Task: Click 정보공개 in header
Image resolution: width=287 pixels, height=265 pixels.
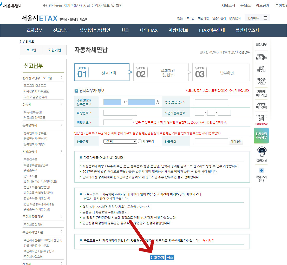Action: click(x=263, y=6)
